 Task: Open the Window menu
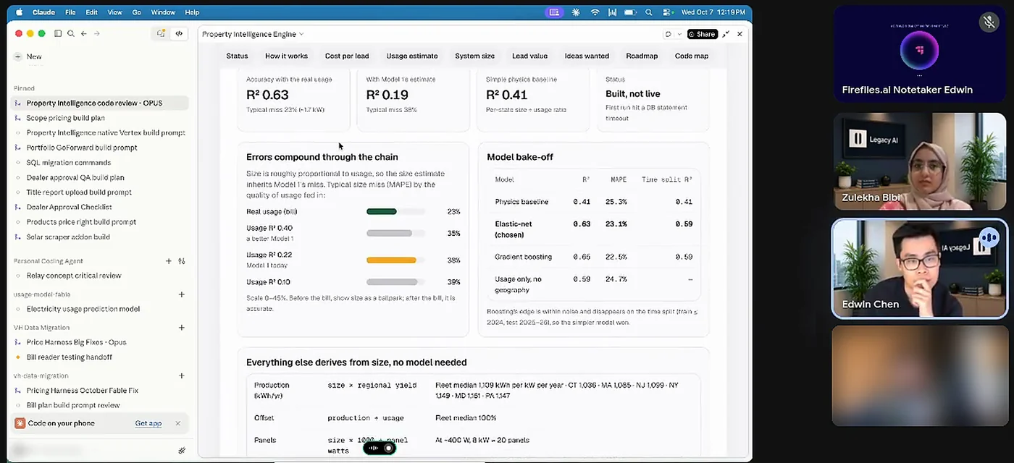163,12
